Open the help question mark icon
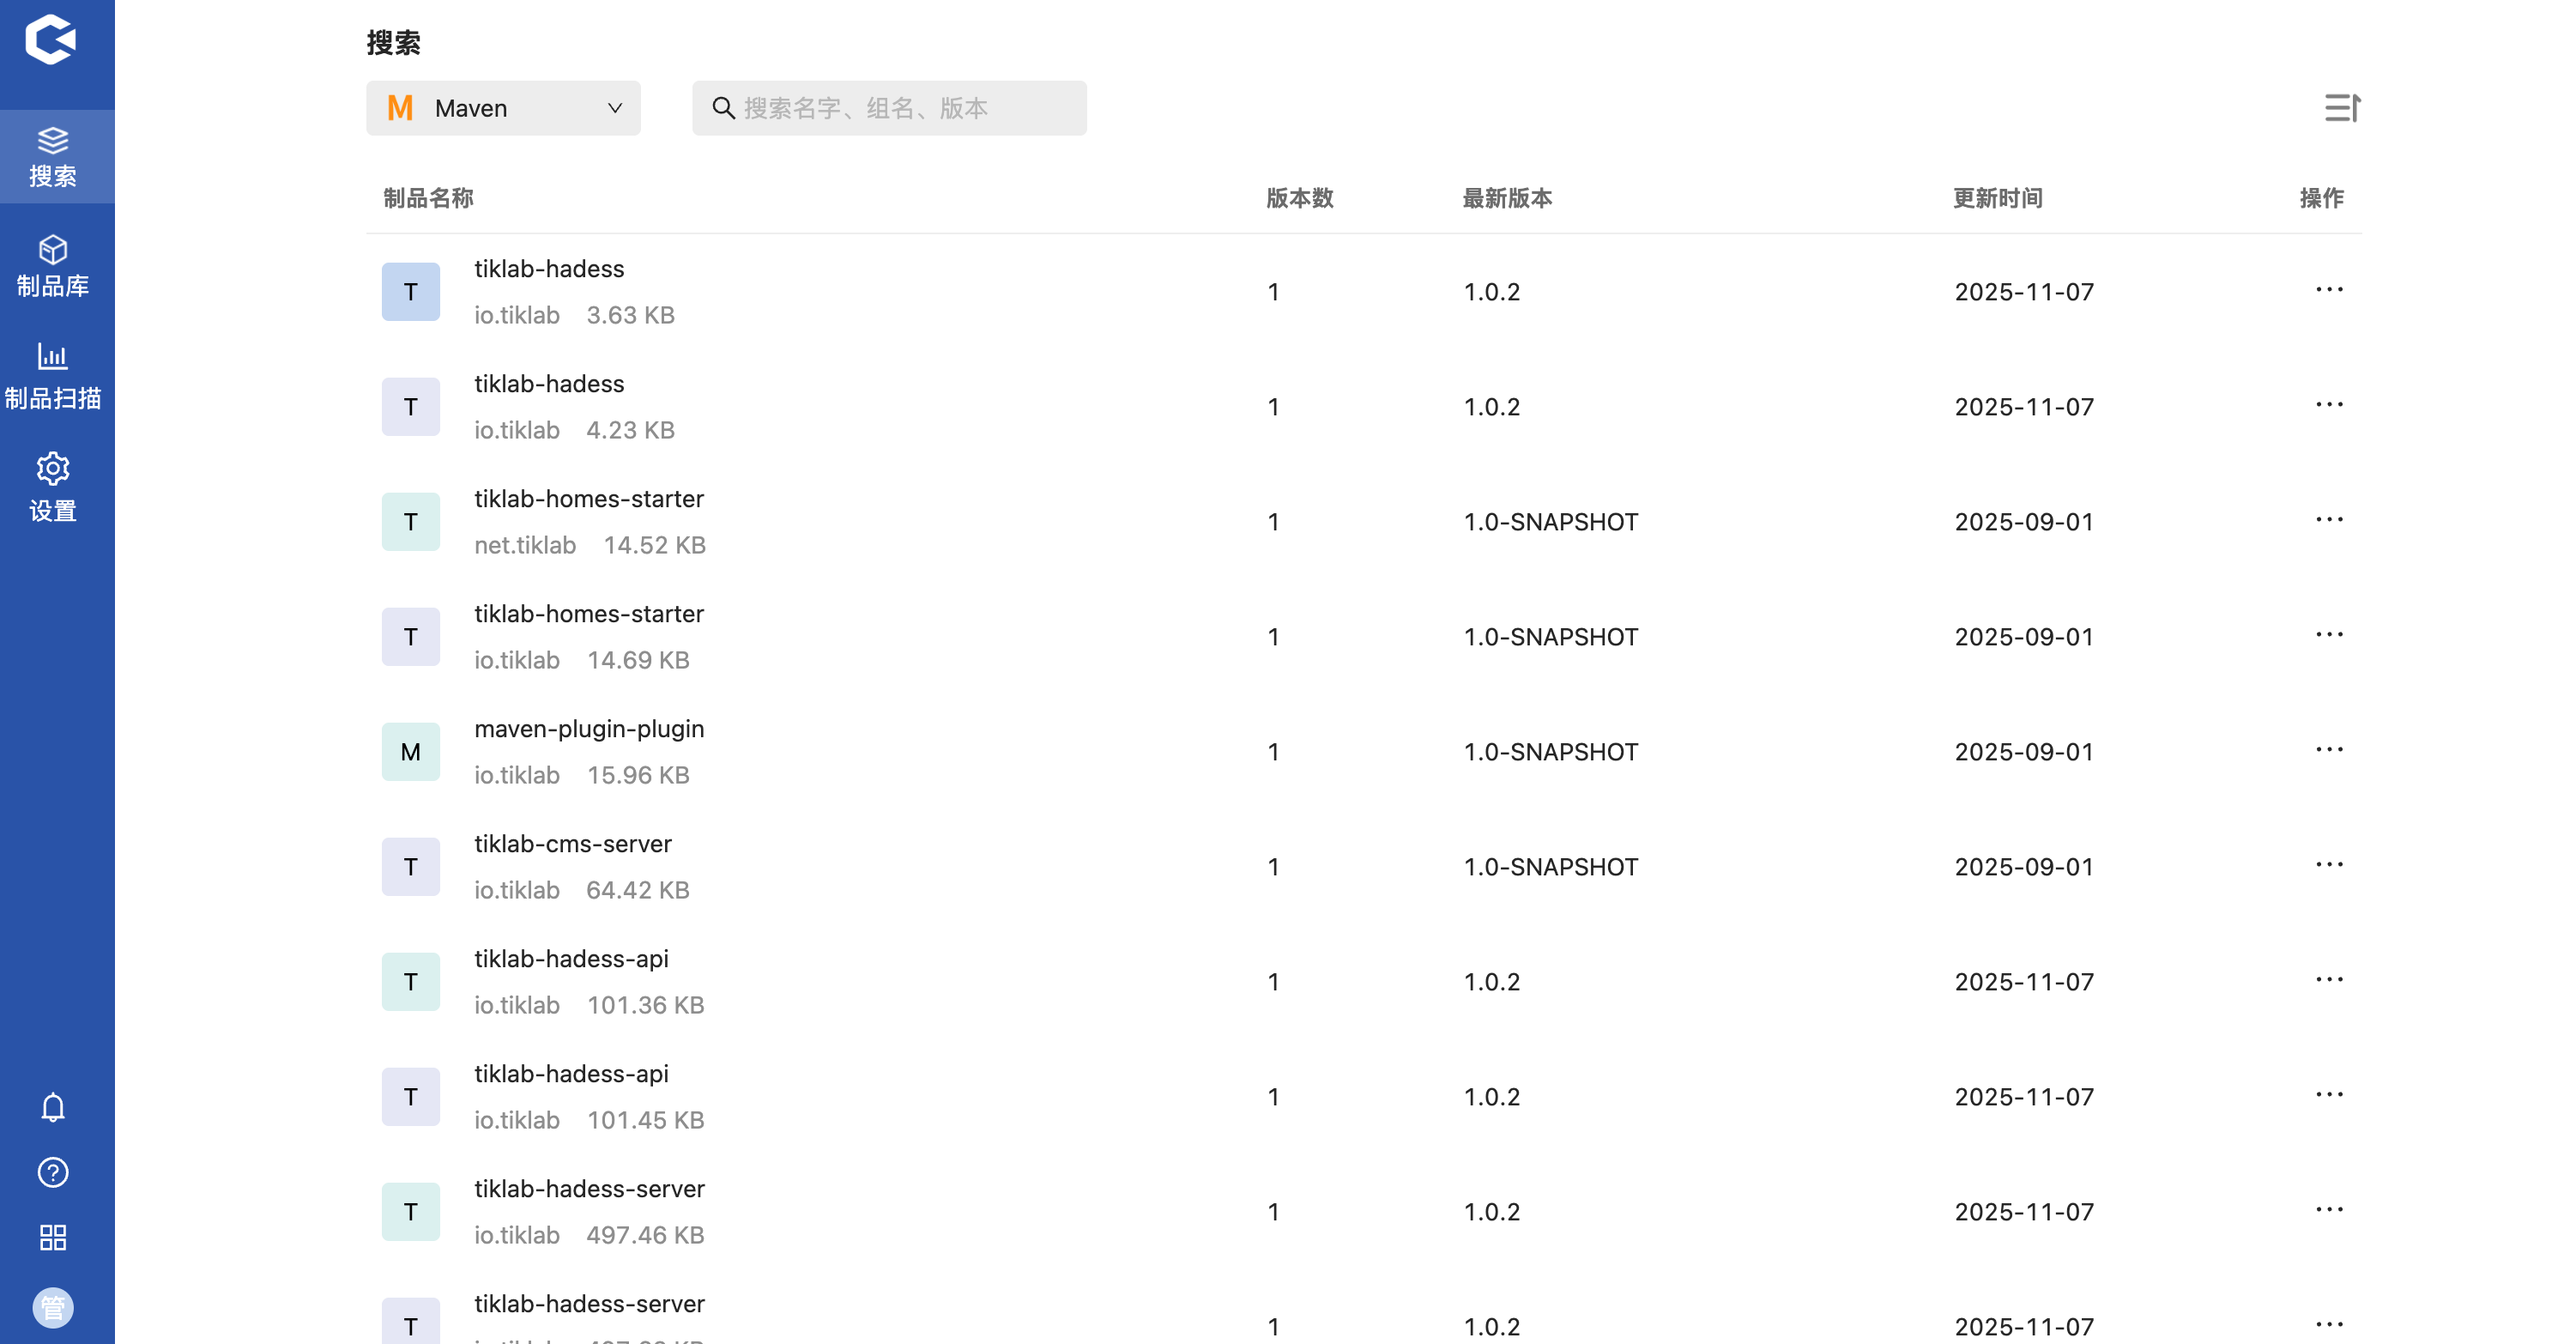The height and width of the screenshot is (1344, 2576). (x=53, y=1172)
